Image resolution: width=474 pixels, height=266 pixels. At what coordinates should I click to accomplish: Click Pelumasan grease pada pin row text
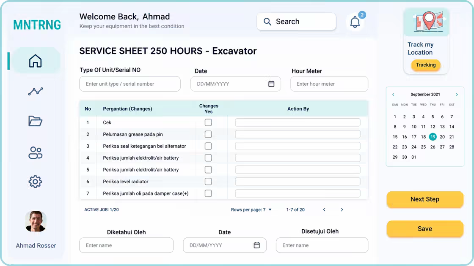pos(133,134)
